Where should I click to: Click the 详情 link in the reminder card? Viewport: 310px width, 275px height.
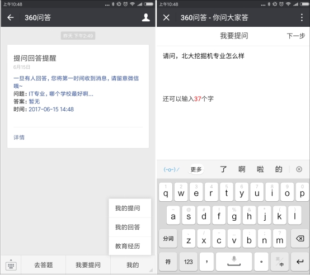(x=19, y=137)
